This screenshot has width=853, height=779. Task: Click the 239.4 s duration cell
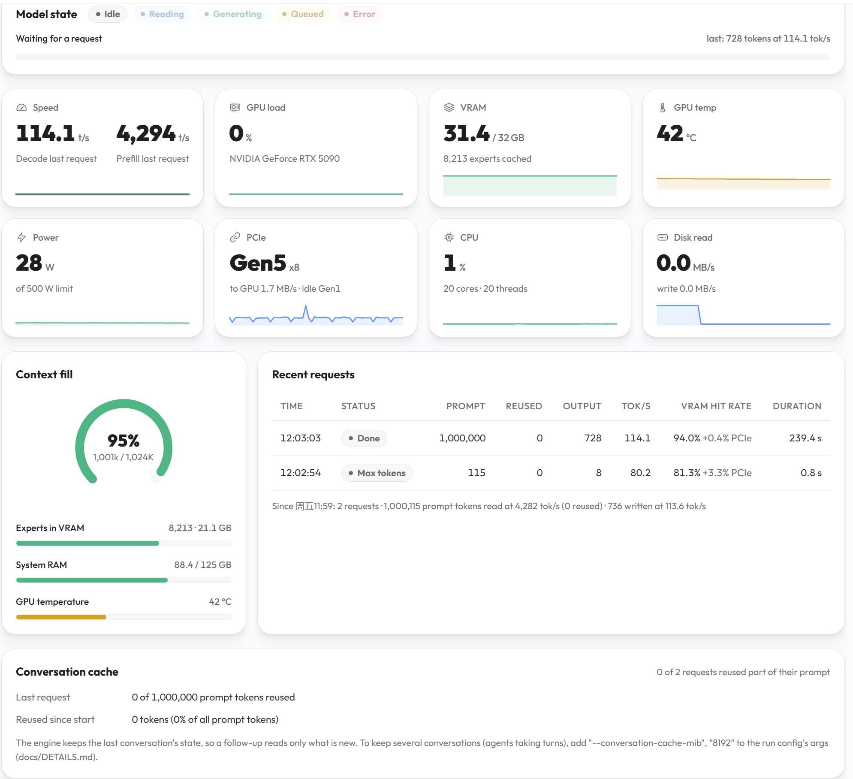click(805, 438)
